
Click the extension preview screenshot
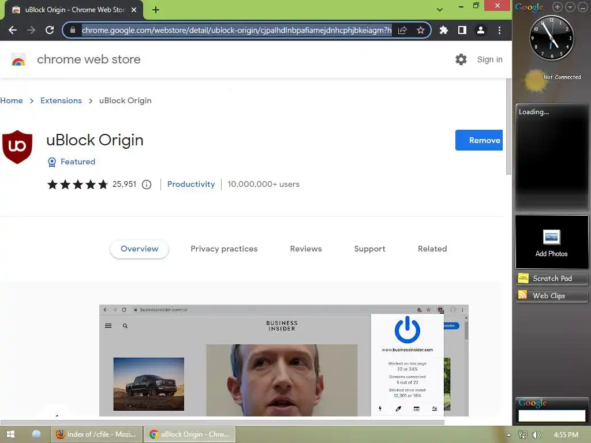(x=284, y=361)
